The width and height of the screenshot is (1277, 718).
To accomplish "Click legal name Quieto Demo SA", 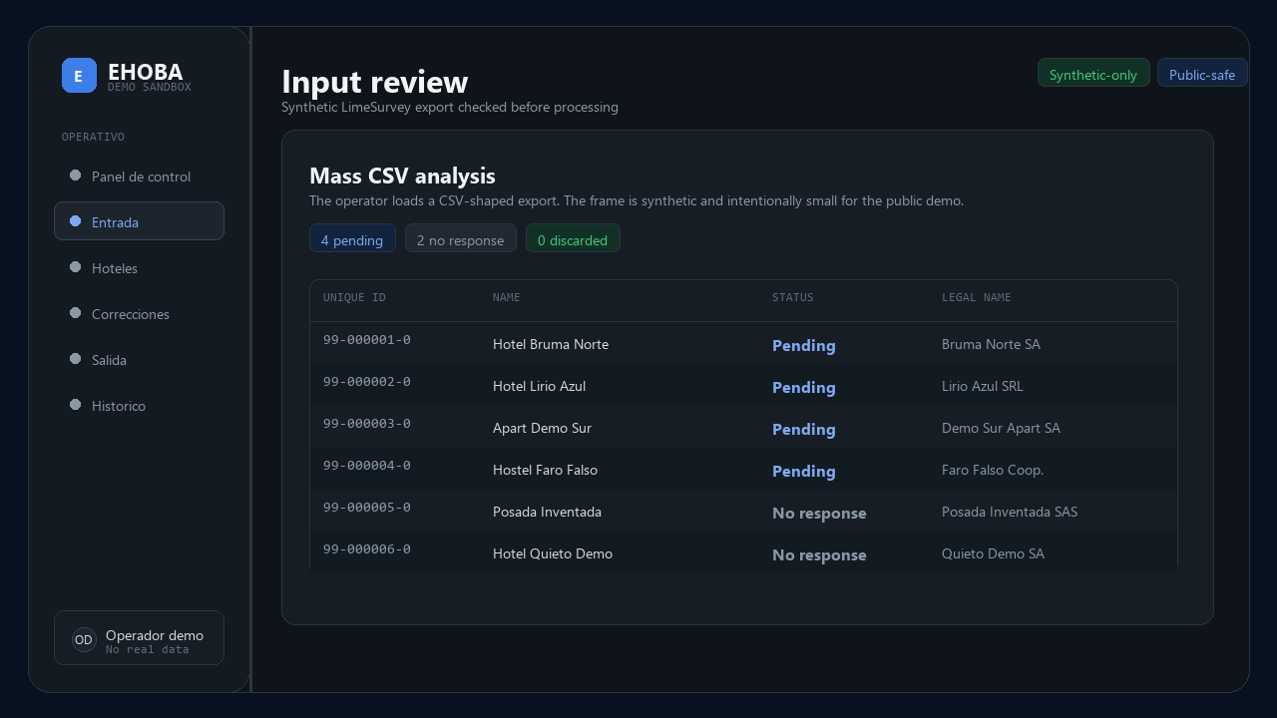I will (x=993, y=553).
